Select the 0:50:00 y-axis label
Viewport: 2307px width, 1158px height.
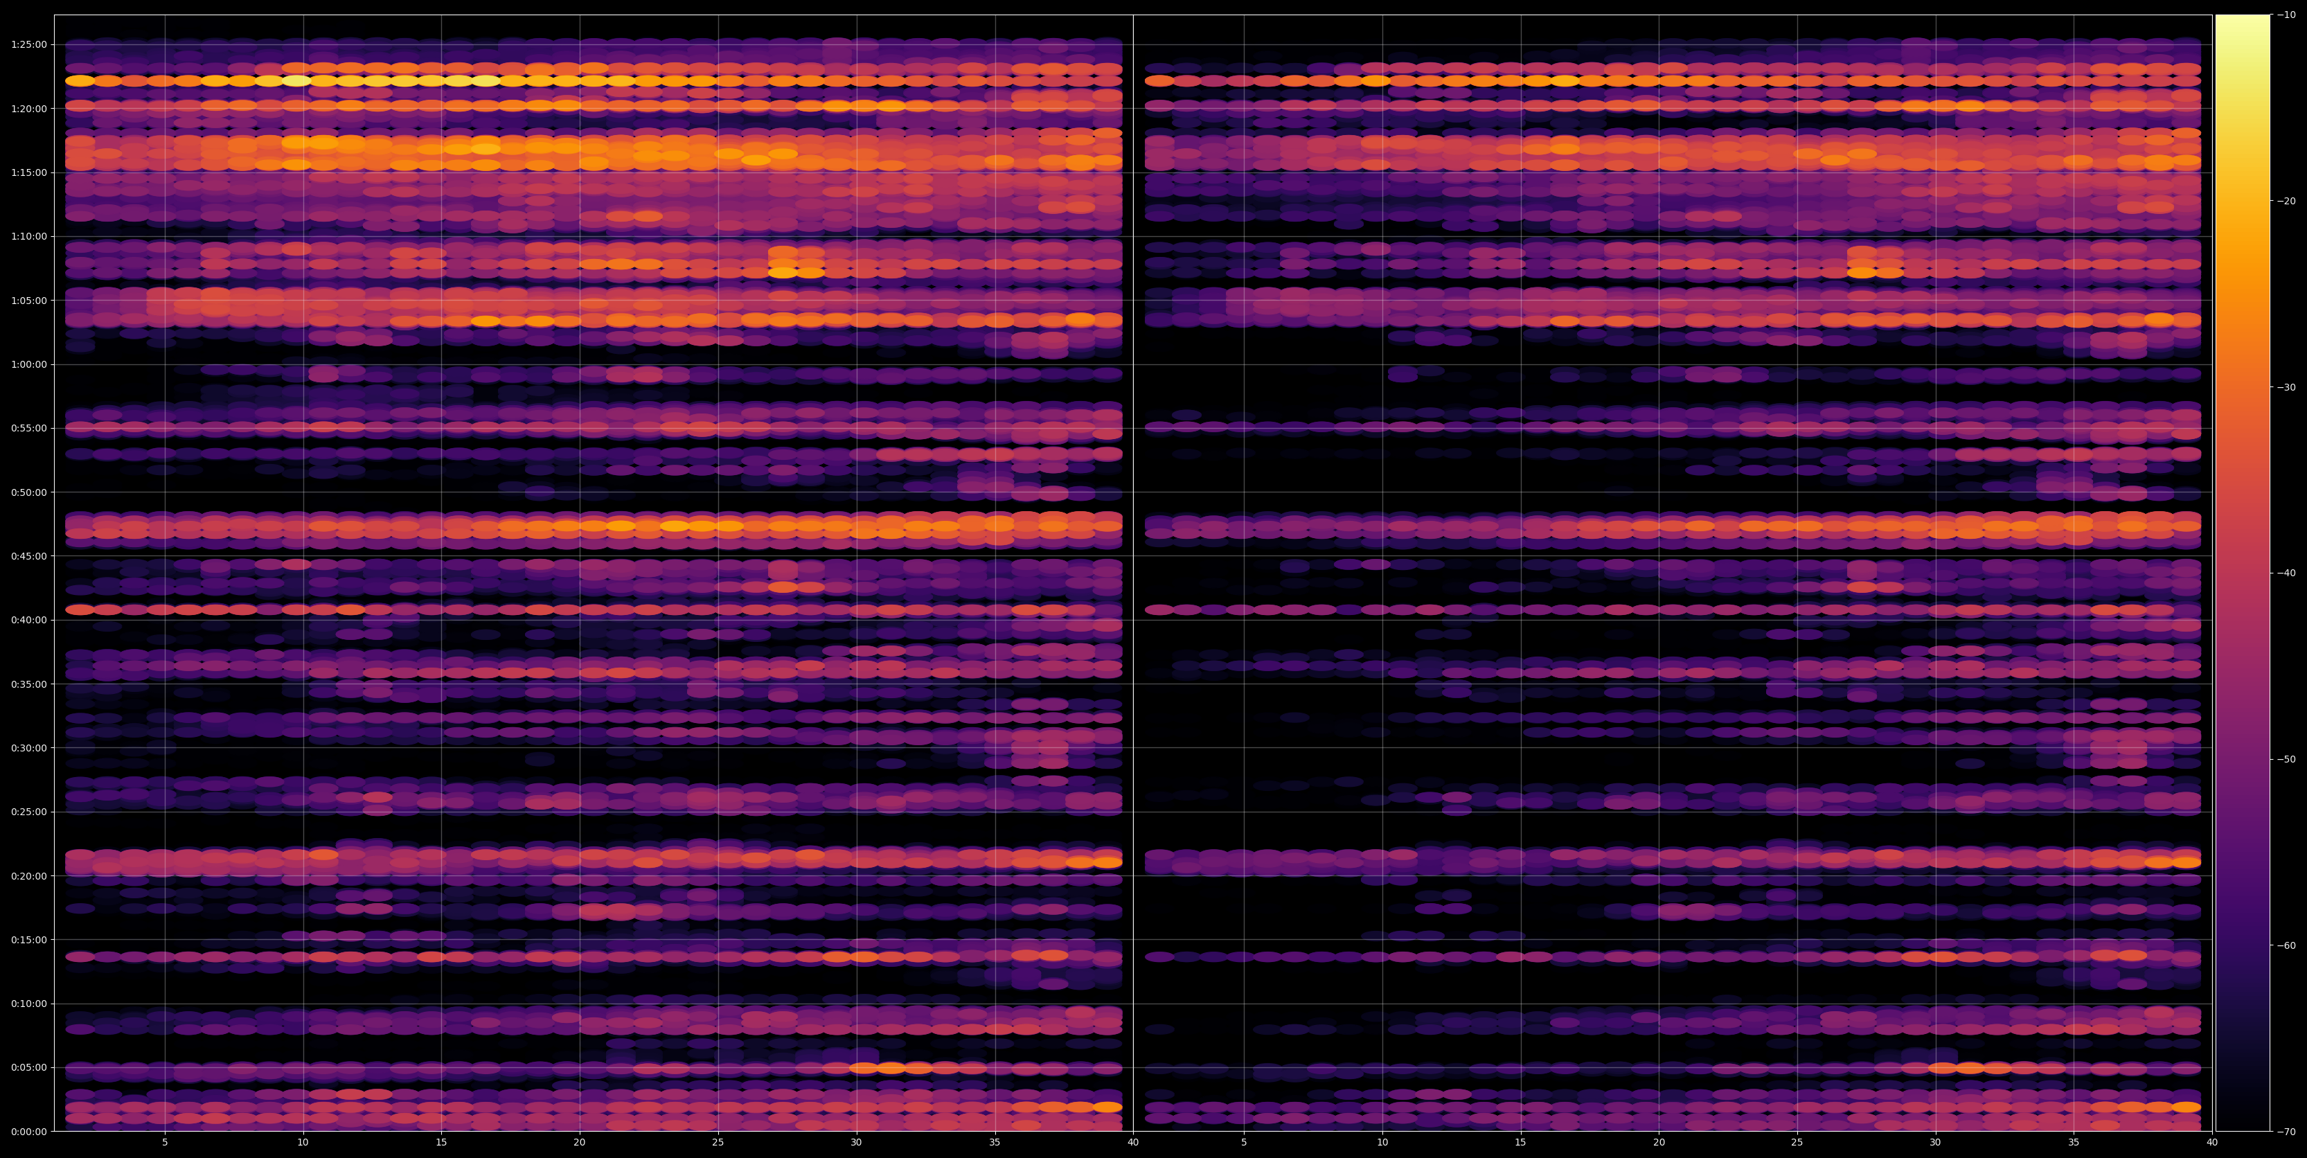point(28,492)
